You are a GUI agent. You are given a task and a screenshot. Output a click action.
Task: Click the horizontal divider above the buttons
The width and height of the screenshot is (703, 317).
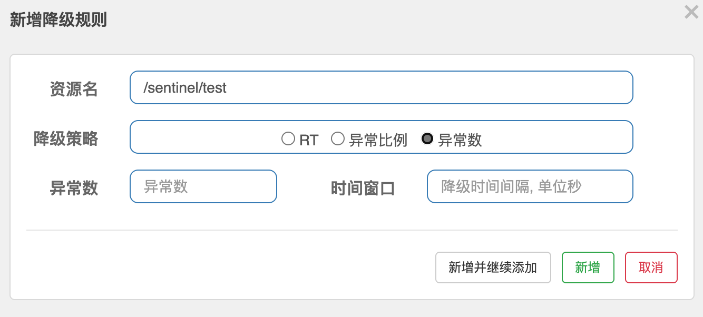351,230
